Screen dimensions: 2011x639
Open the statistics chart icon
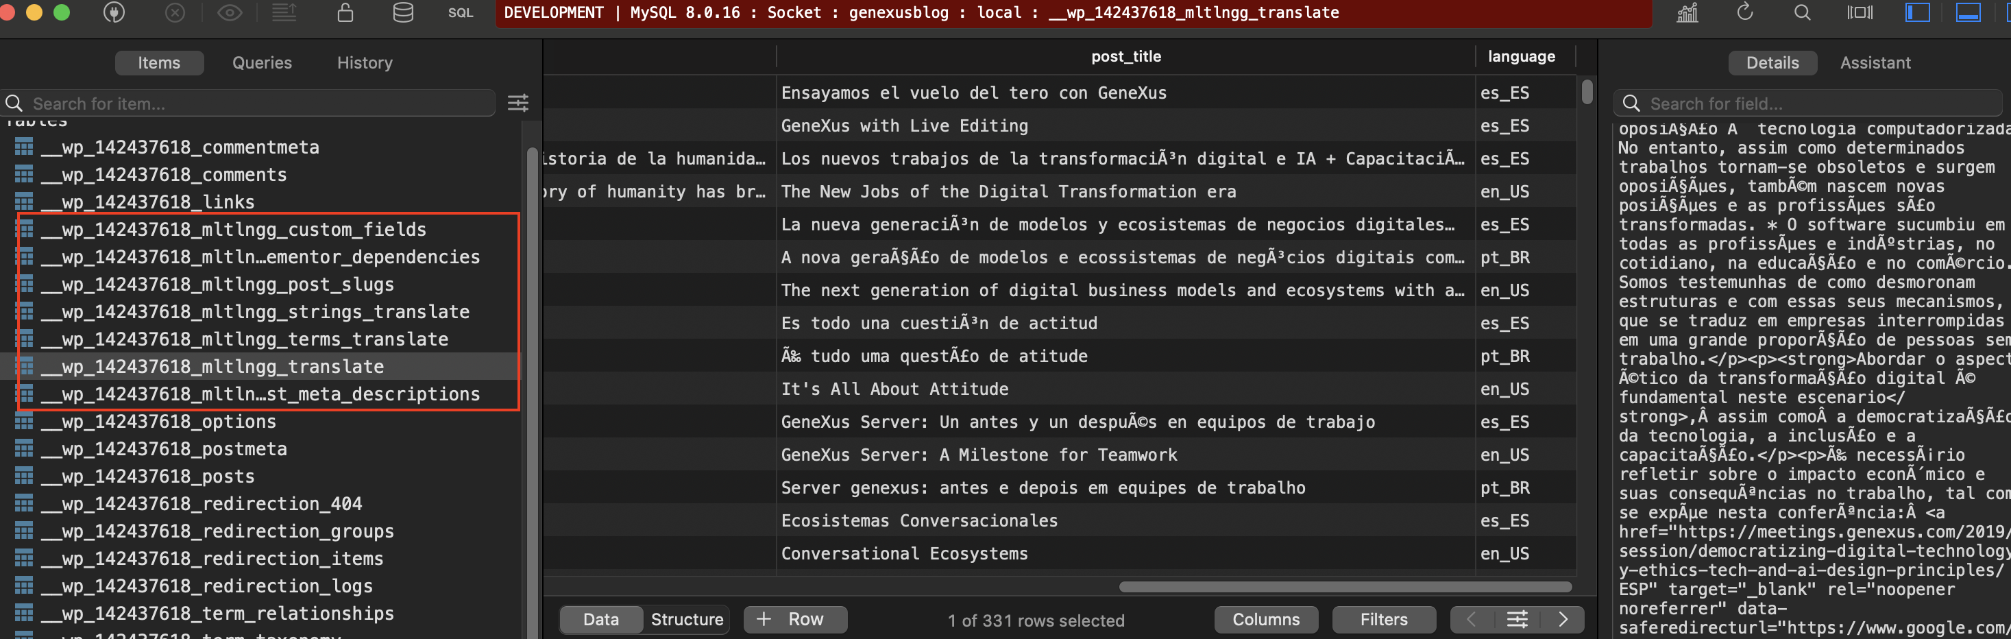tap(1687, 12)
